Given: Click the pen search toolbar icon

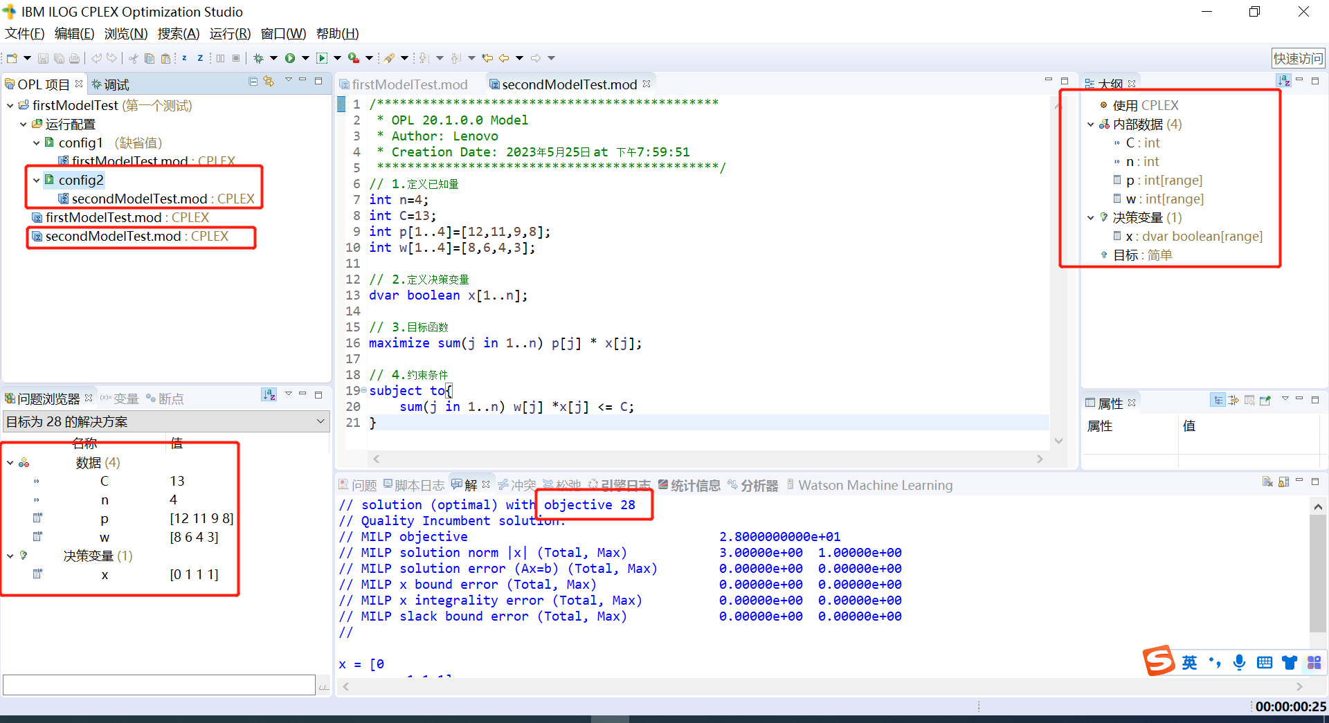Looking at the screenshot, I should point(389,58).
